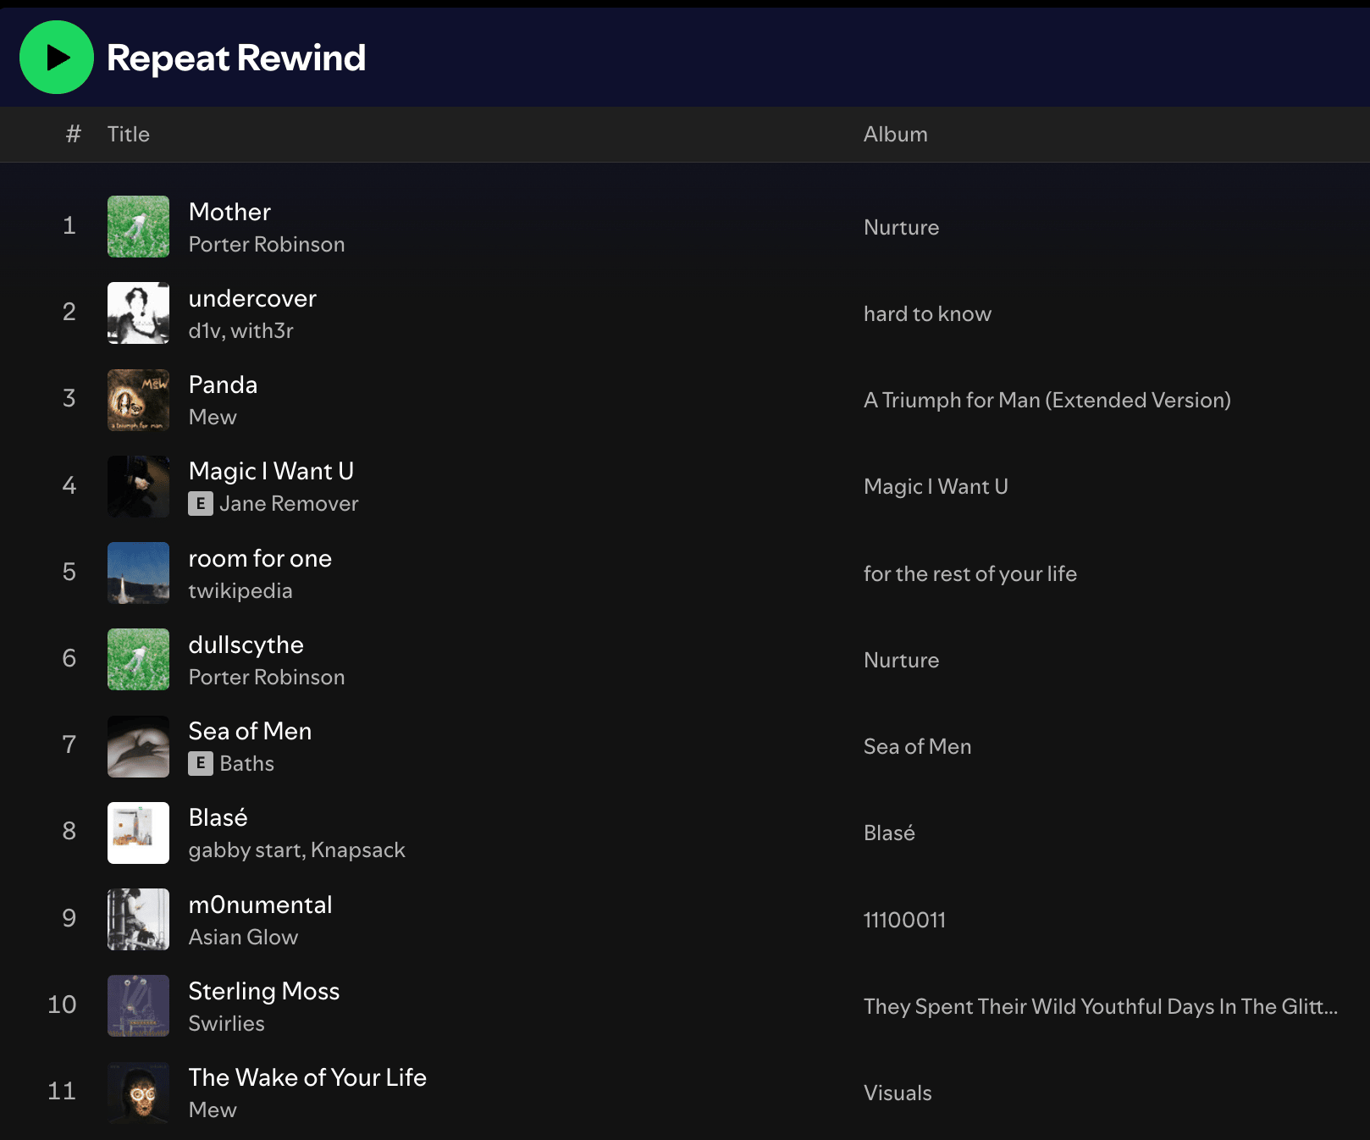Screen dimensions: 1370x1140
Task: Click the # column header
Action: (x=74, y=135)
